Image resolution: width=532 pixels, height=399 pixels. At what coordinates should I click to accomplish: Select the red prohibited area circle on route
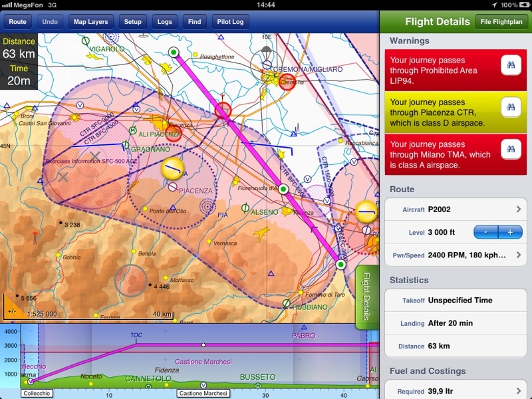223,110
